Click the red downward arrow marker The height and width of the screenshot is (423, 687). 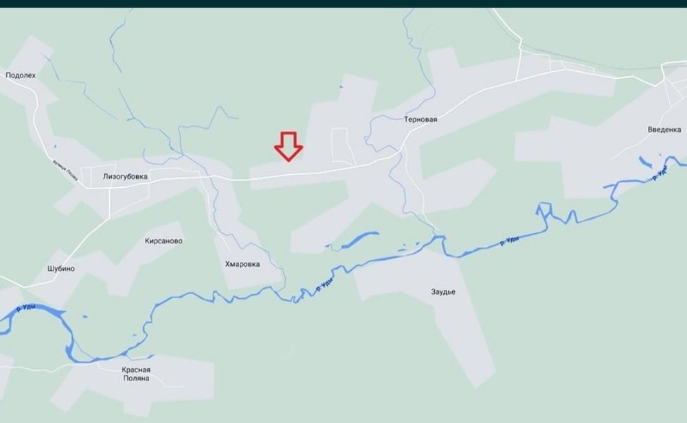tap(289, 147)
